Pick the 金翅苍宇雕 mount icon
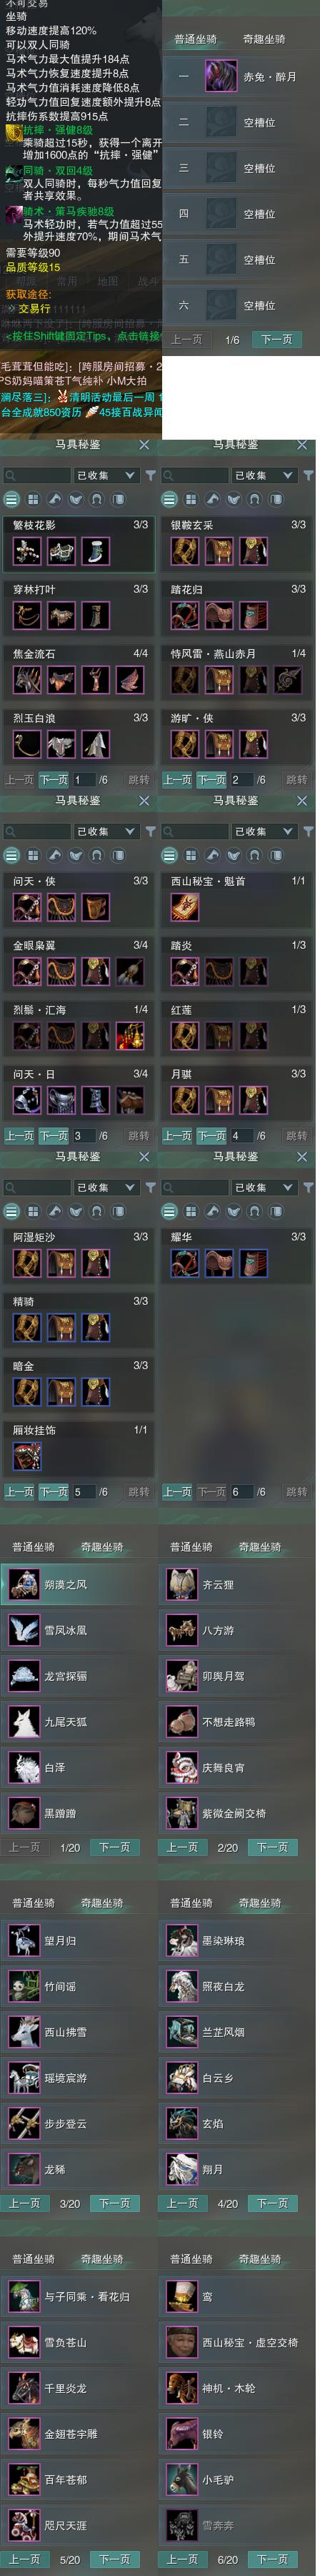320x2576 pixels. [24, 2433]
